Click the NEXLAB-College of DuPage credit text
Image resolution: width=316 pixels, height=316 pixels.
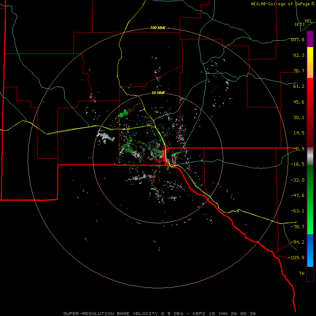[x=283, y=4]
